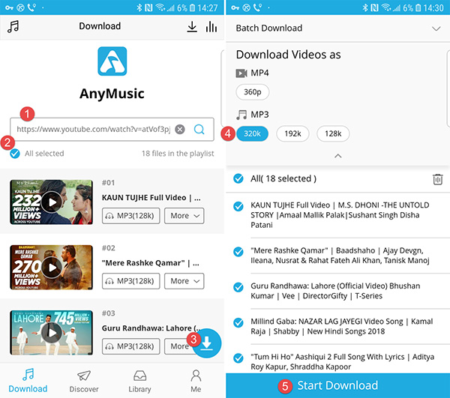Screen dimensions: 450x398
Task: Expand More options for KAUN TUJHE
Action: coord(184,216)
